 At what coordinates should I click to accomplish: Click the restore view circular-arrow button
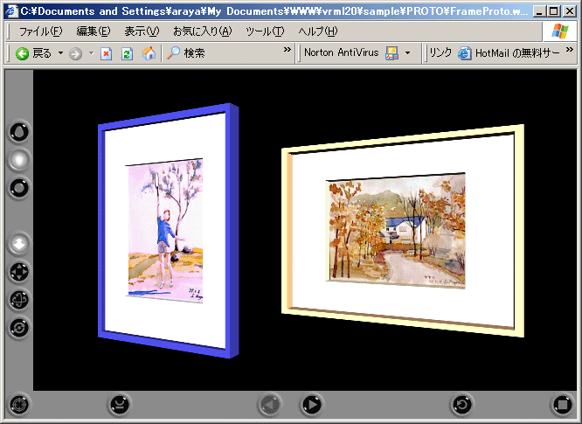click(461, 404)
